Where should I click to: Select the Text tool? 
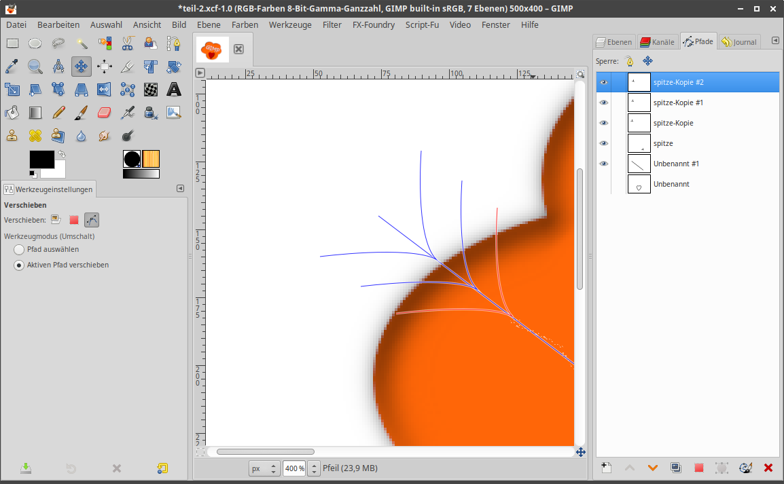(174, 90)
